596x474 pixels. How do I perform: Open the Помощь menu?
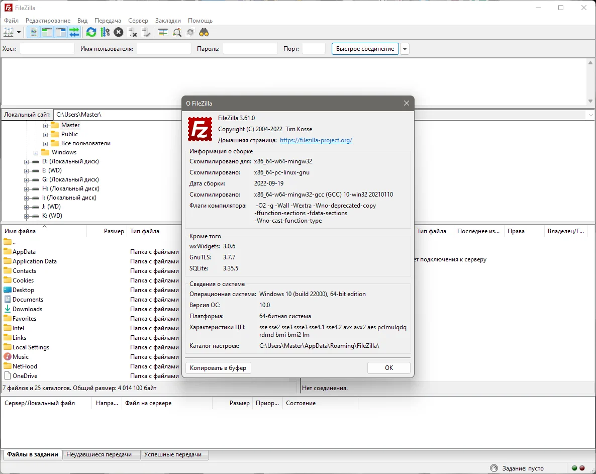coord(201,21)
